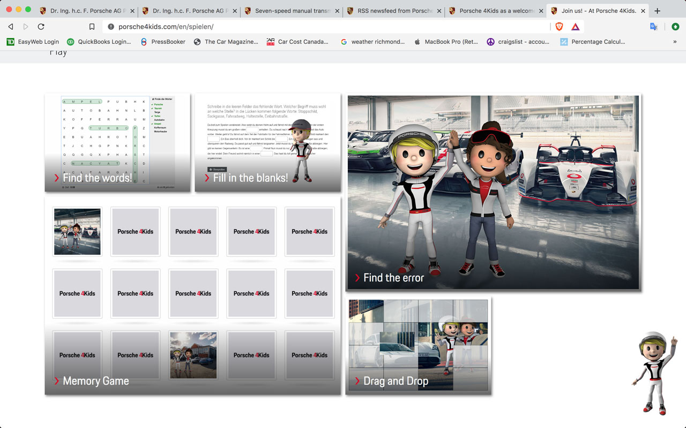Open the MacBook Pro bookmark
The image size is (686, 428).
point(446,42)
